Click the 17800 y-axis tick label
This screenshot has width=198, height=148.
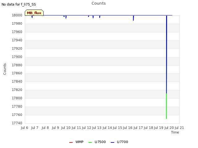coord(17,98)
